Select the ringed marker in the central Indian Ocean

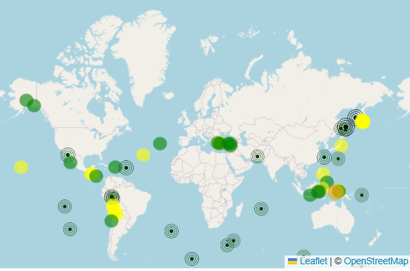point(261,209)
